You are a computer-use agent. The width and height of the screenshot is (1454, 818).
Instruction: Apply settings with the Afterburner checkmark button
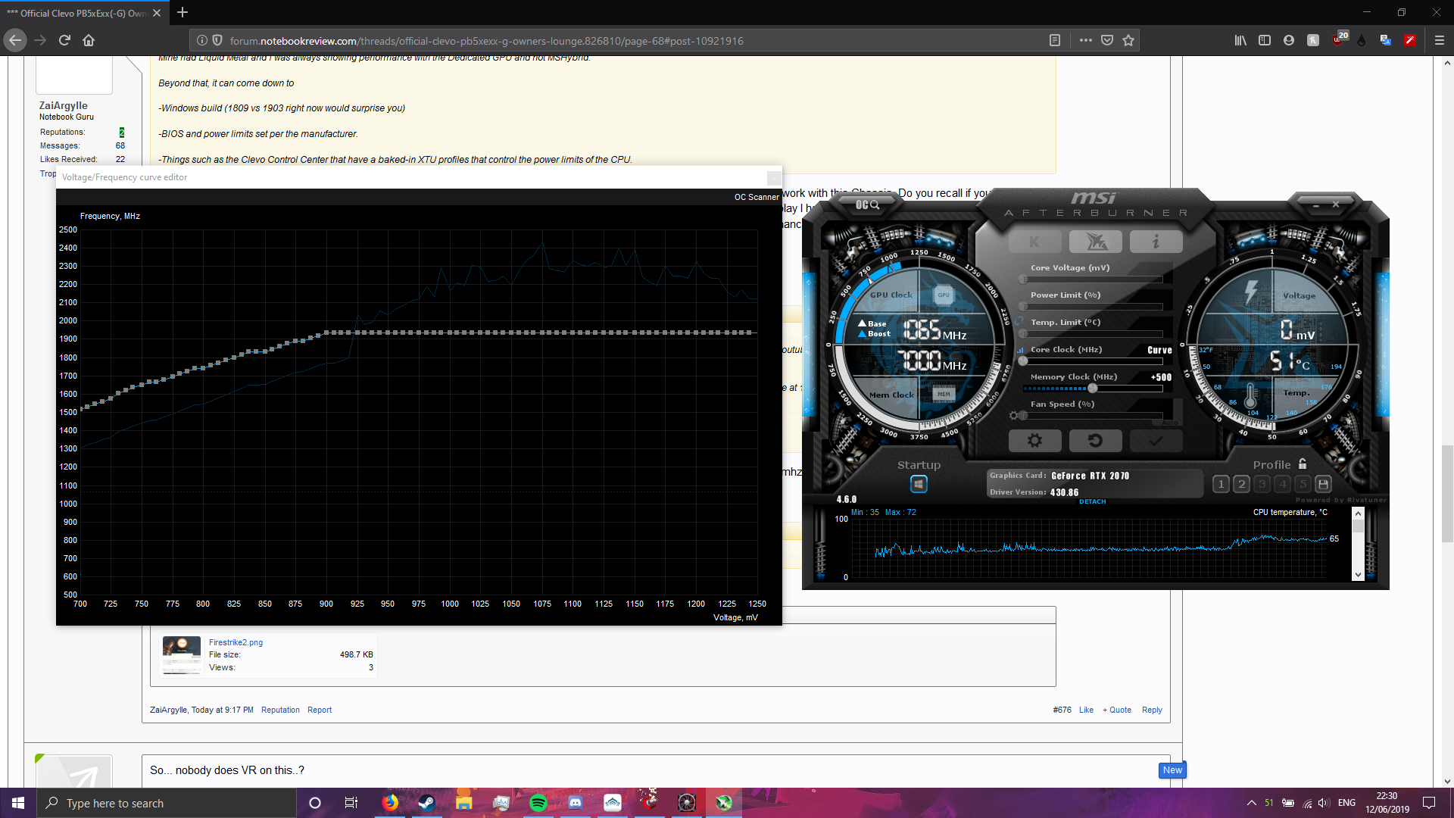[x=1156, y=440]
